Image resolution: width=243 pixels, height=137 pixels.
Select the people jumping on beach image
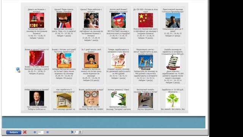point(145,62)
